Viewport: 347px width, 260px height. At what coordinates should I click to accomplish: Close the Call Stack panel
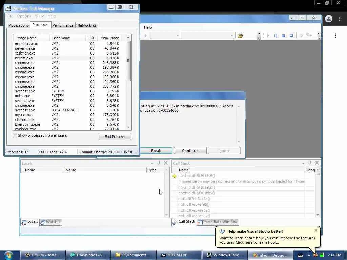click(x=317, y=163)
